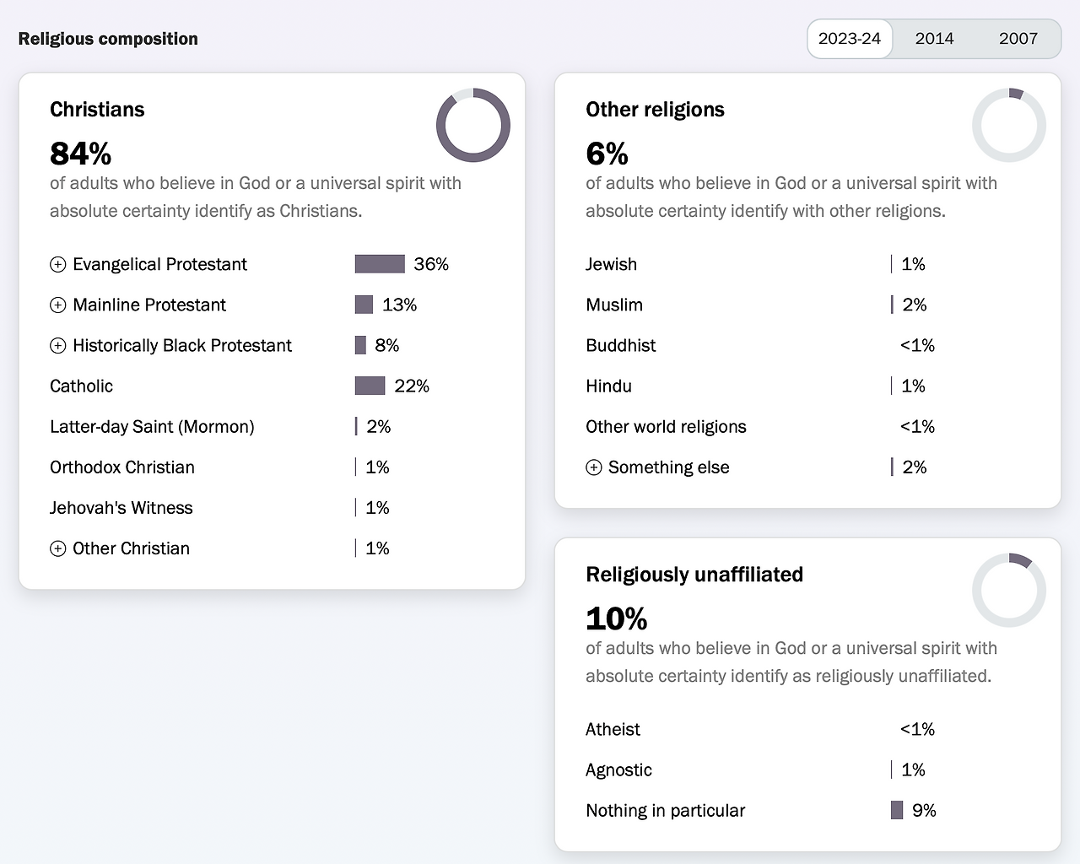Click the Evangelical Protestant 36% bar
The image size is (1080, 864).
coord(380,264)
